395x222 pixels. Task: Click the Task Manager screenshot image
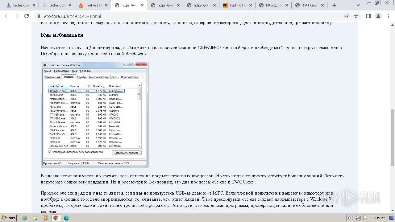click(x=94, y=114)
